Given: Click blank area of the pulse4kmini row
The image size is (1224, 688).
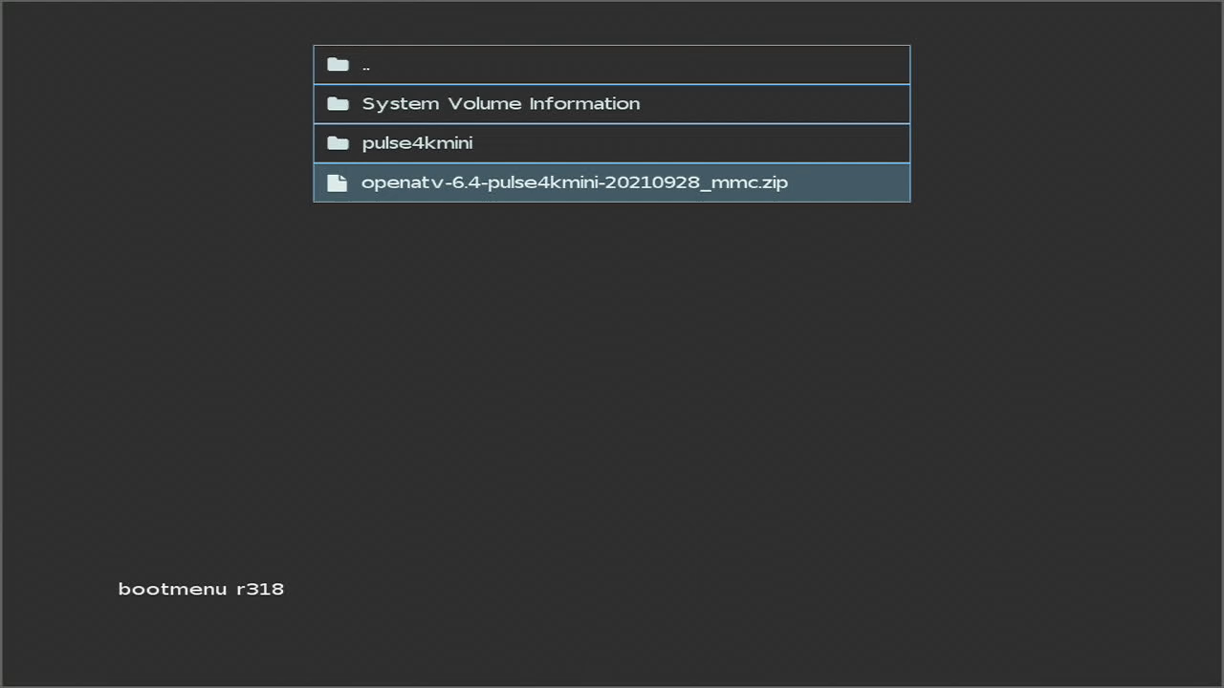Looking at the screenshot, I should 688,143.
